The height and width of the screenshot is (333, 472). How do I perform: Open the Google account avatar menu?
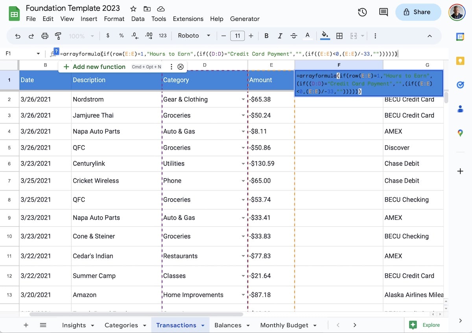(457, 12)
